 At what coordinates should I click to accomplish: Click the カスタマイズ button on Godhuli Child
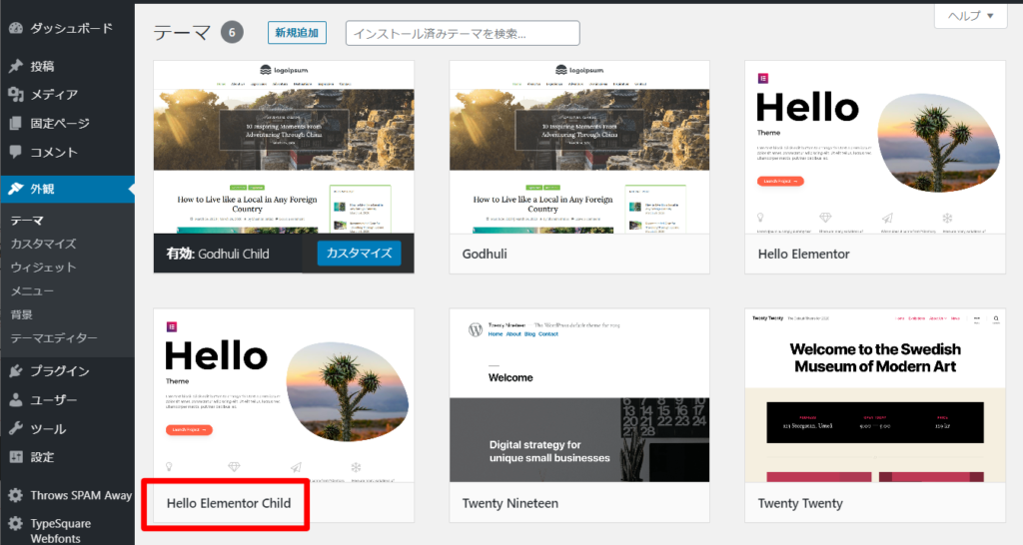[x=359, y=253]
